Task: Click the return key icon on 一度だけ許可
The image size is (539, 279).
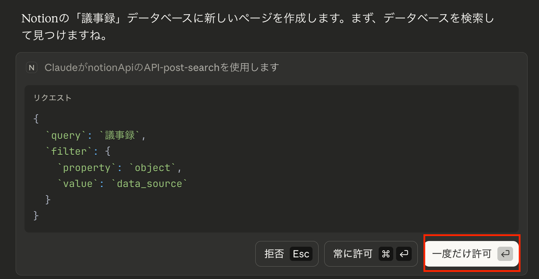Action: [x=505, y=254]
